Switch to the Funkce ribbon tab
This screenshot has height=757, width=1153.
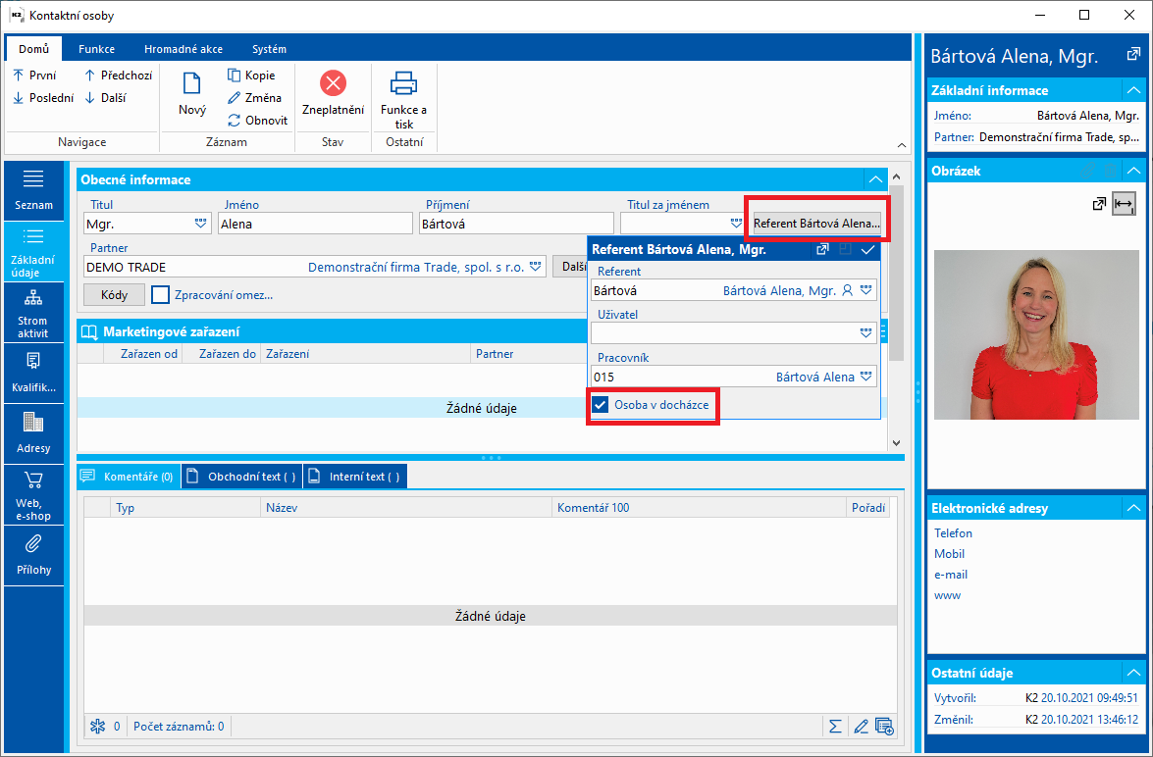pyautogui.click(x=96, y=49)
